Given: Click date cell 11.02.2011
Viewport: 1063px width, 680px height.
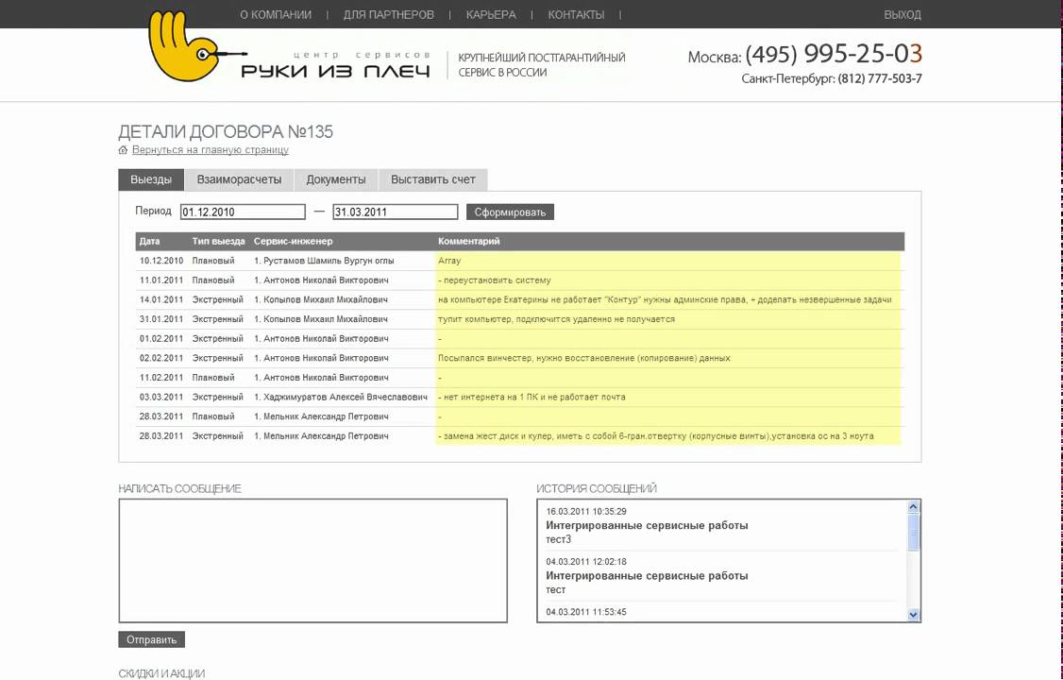Looking at the screenshot, I should click(x=161, y=378).
